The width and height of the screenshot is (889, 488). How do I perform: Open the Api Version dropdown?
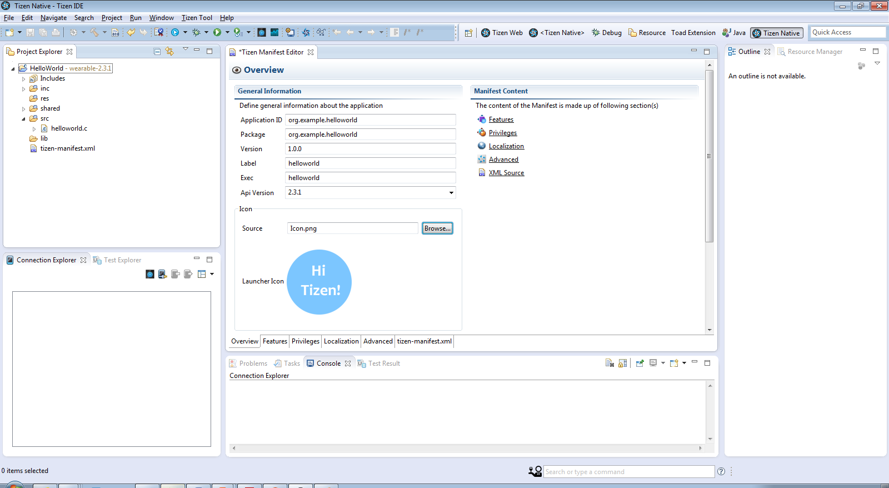[x=451, y=192]
